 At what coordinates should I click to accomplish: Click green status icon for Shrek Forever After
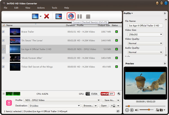point(117,58)
